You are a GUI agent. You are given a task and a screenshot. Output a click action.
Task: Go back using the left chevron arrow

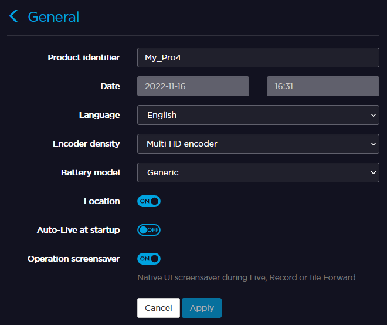13,16
